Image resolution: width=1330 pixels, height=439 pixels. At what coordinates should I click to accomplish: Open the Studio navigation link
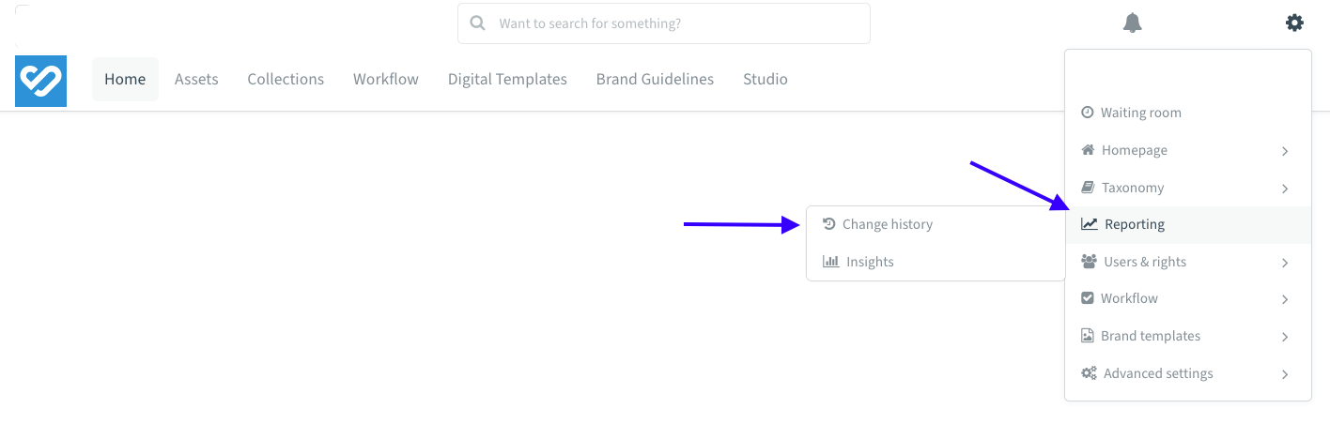pos(766,80)
